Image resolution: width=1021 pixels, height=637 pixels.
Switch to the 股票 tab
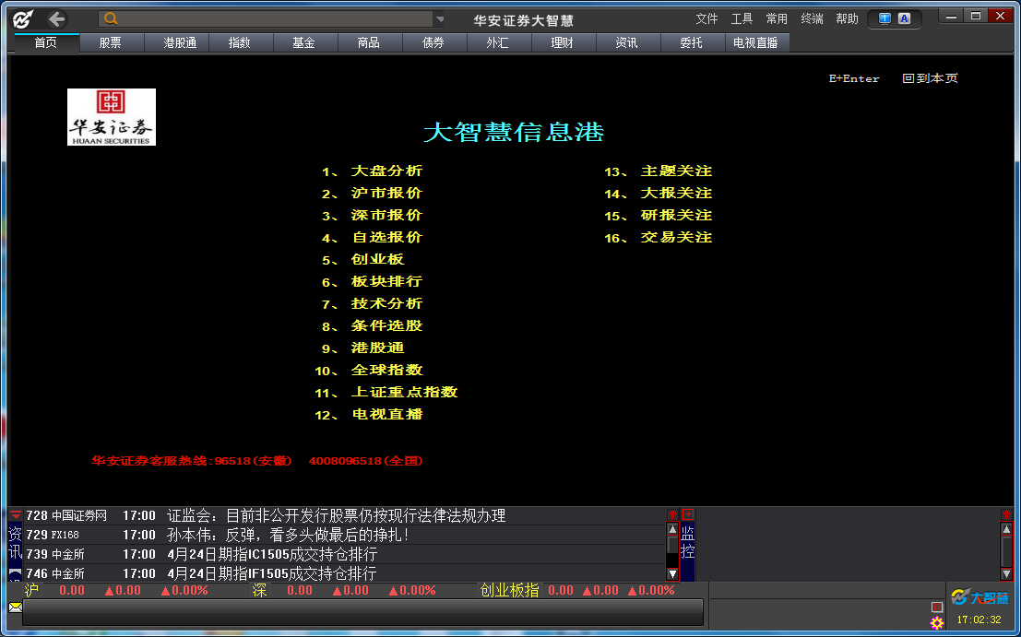coord(111,43)
